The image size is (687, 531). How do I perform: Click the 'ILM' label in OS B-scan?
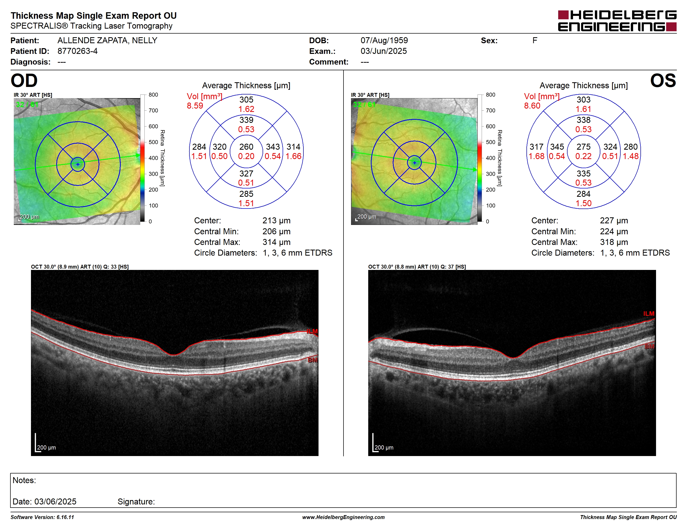pyautogui.click(x=649, y=314)
